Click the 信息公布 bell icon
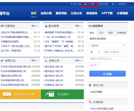This screenshot has width=134, height=111. tap(46, 61)
